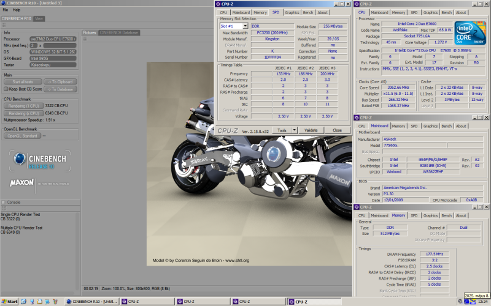
Task: Click the Close button in CPU-Z
Action: (x=337, y=130)
